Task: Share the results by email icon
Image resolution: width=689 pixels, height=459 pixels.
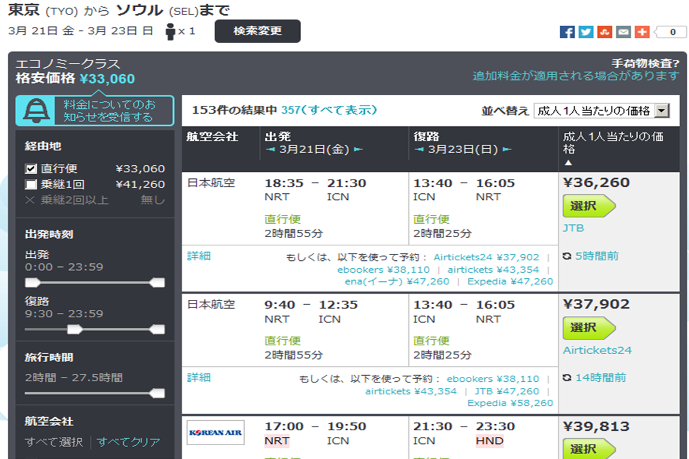Action: tap(624, 32)
